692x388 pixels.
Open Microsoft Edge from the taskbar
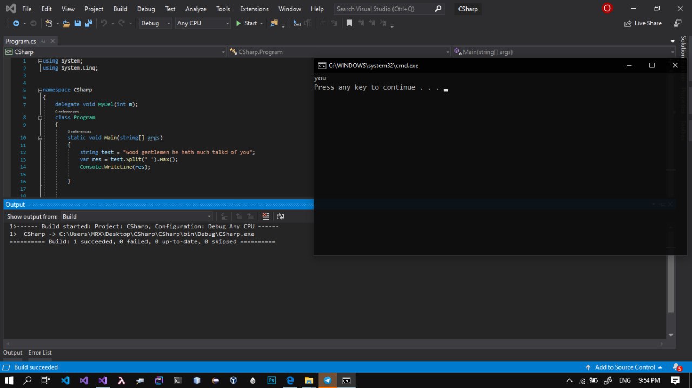pyautogui.click(x=290, y=380)
